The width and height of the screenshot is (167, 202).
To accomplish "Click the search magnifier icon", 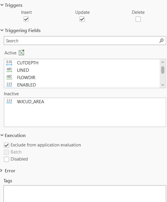I will coord(161,41).
